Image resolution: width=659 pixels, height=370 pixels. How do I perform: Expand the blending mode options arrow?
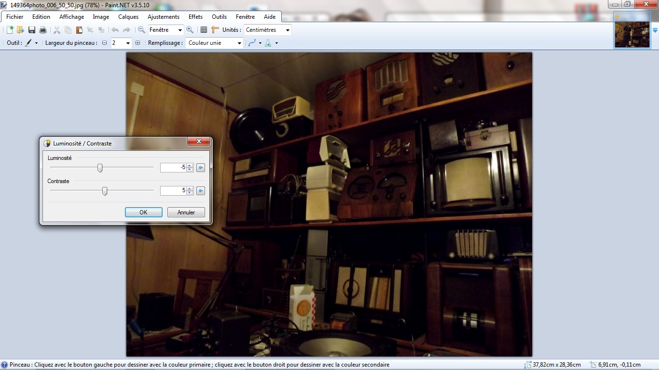[x=276, y=43]
